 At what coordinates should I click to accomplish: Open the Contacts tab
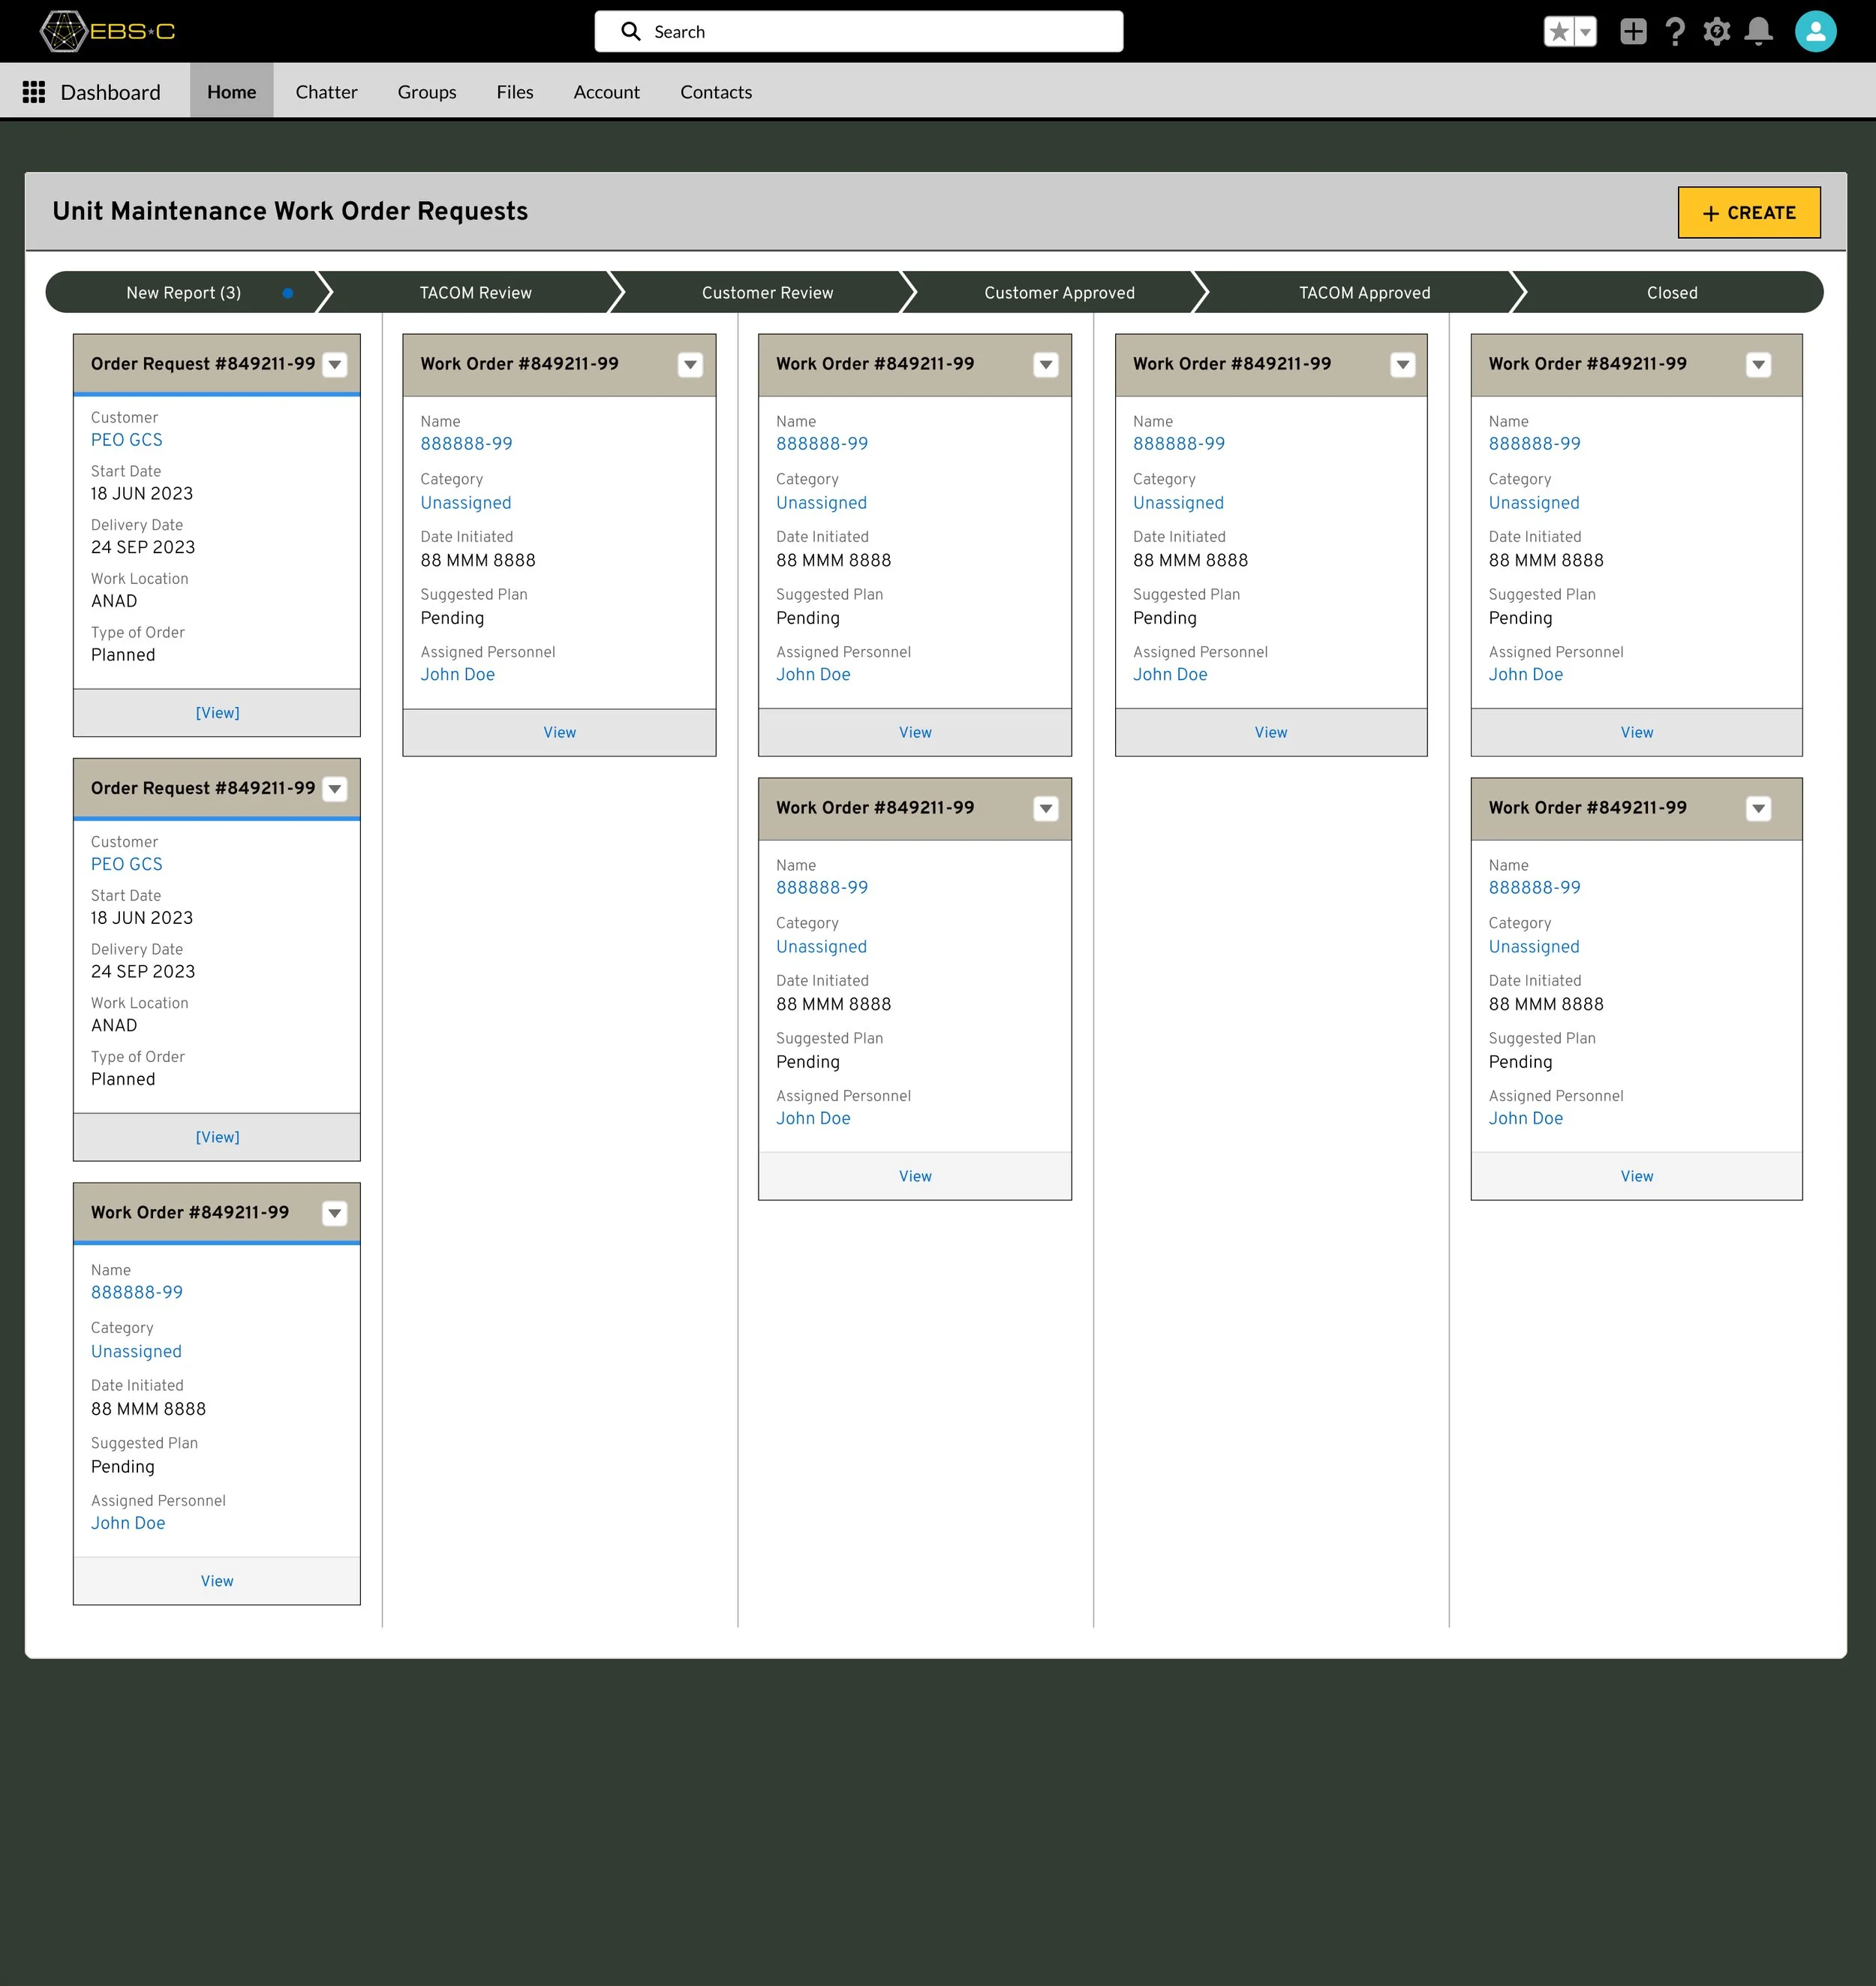point(716,92)
